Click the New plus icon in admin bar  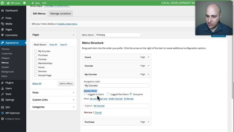tap(33, 3)
